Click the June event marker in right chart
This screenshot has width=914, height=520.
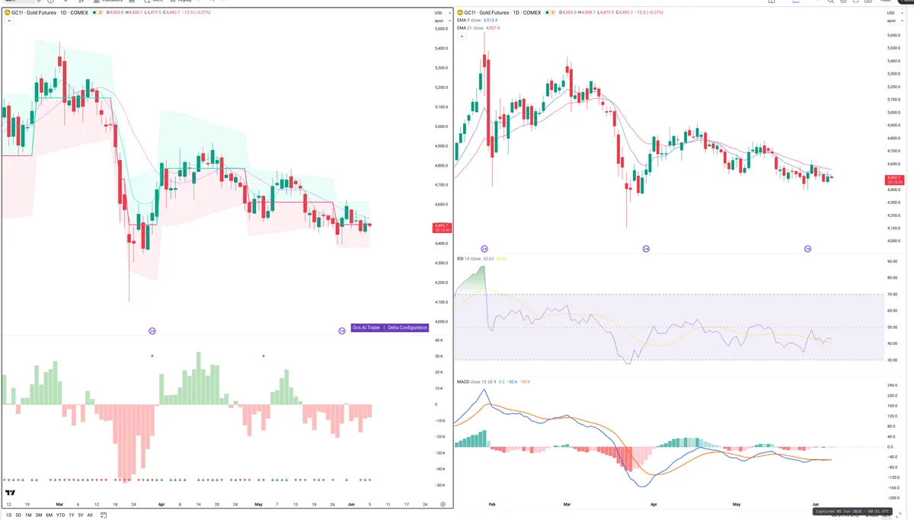pyautogui.click(x=807, y=249)
